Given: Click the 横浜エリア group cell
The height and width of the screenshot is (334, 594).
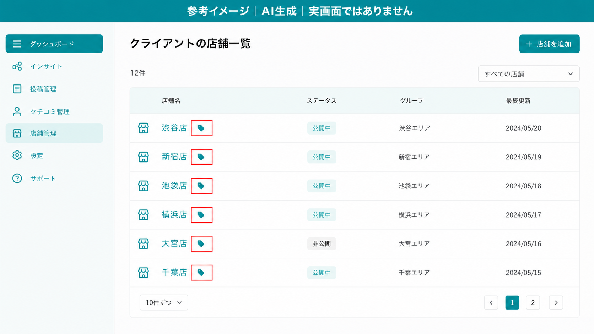Looking at the screenshot, I should (x=414, y=215).
